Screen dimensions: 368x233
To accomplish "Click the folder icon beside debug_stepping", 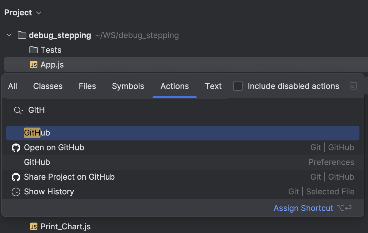I will point(21,35).
